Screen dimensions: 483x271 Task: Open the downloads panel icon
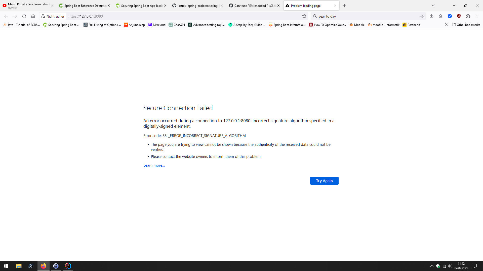pyautogui.click(x=431, y=16)
